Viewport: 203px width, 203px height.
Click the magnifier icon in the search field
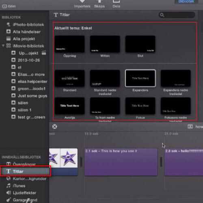pos(162,15)
